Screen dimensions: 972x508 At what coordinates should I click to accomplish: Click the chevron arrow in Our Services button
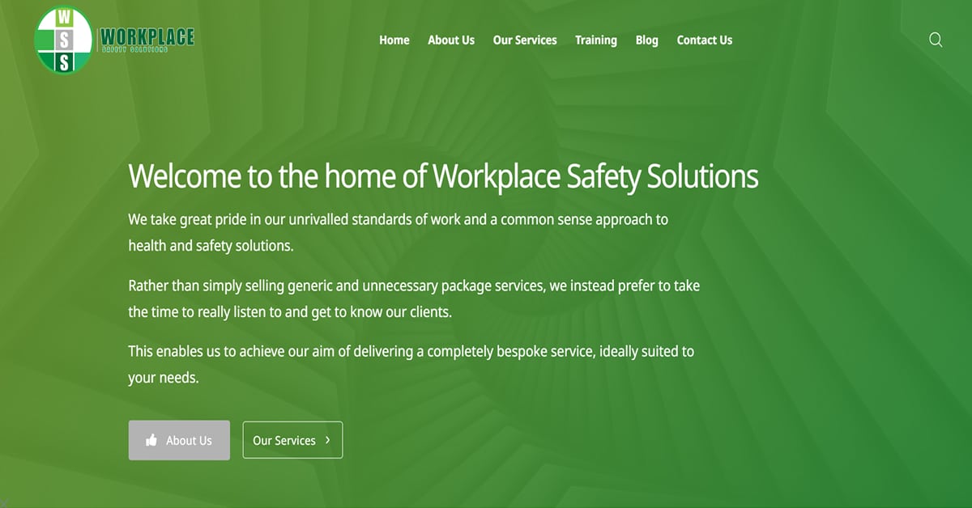click(327, 440)
